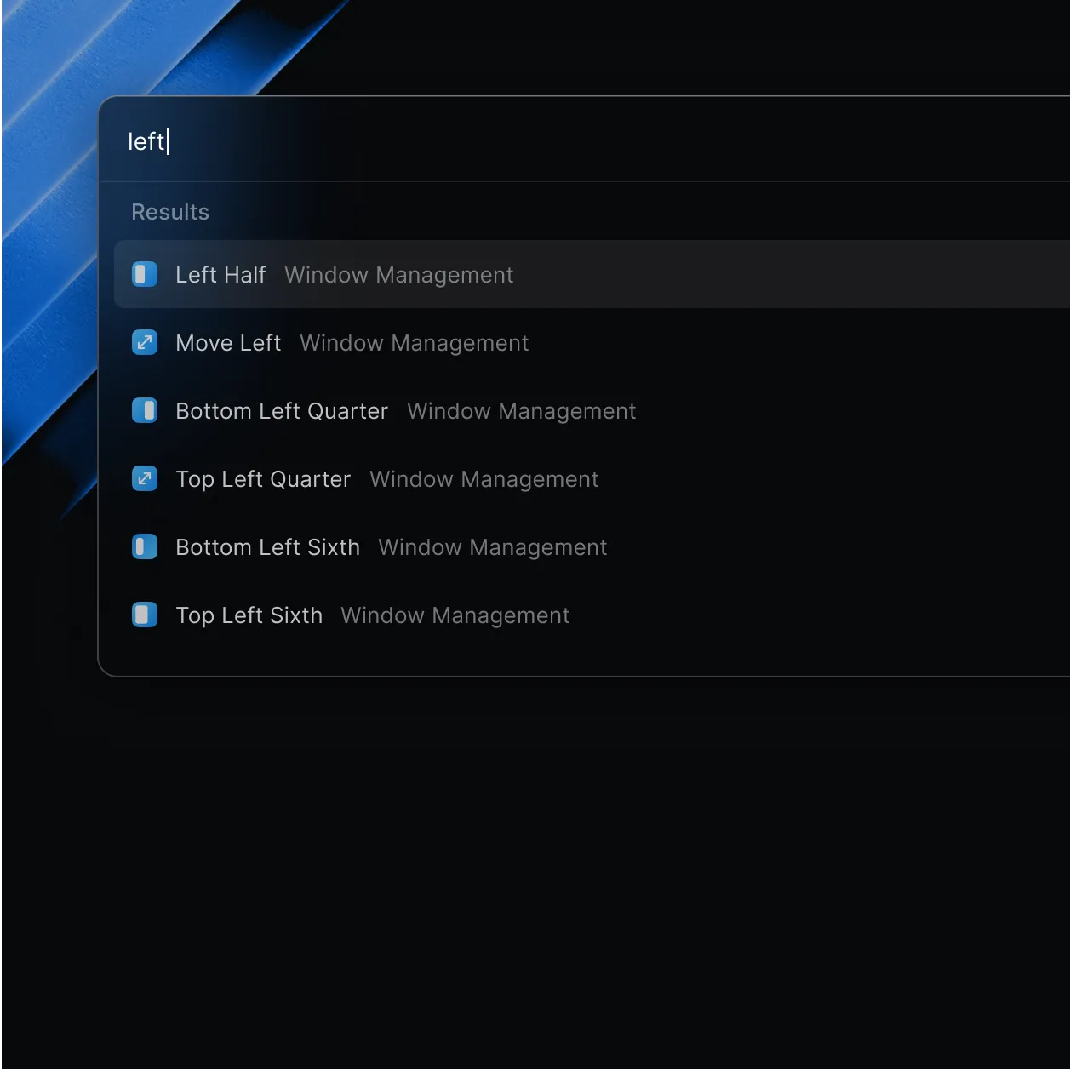Viewport: 1070px width, 1069px height.
Task: Select the Bottom Left Sixth command
Action: (267, 546)
